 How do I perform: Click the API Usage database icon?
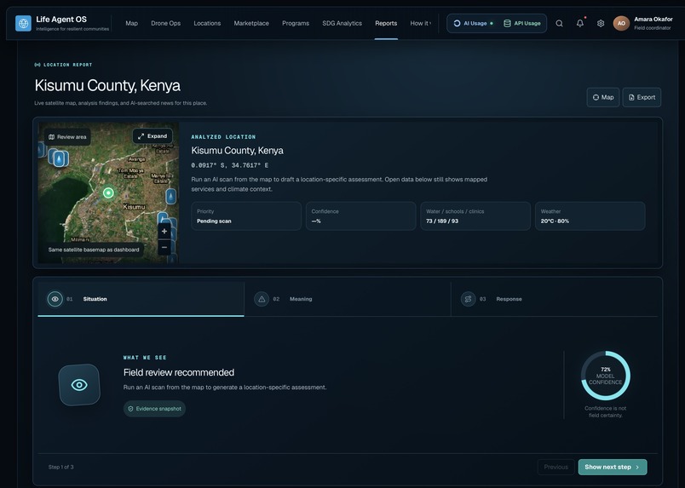[507, 24]
